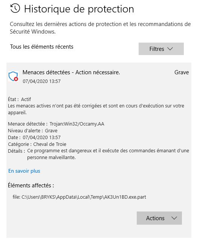Image resolution: width=197 pixels, height=239 pixels.
Task: Select the affected file path AK3Un1BD.exe.part
Action: [79, 197]
